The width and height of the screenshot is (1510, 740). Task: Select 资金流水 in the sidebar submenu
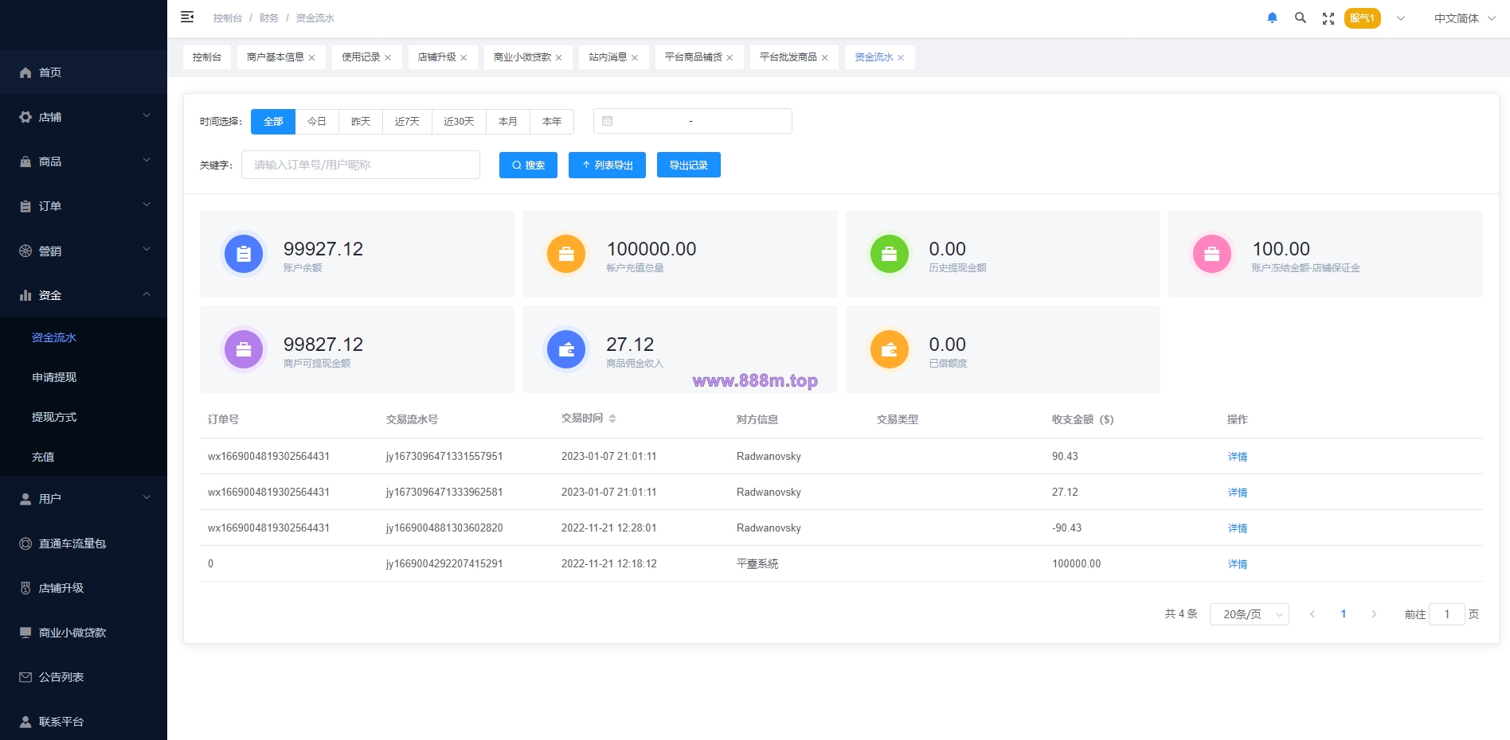[84, 337]
